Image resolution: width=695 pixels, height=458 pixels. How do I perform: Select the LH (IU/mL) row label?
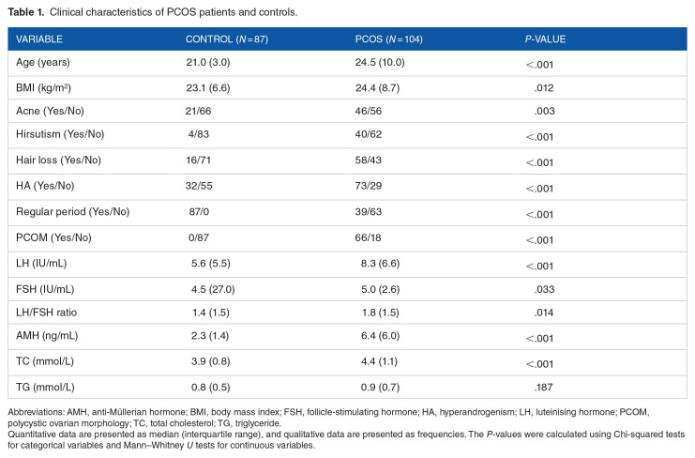click(x=43, y=256)
